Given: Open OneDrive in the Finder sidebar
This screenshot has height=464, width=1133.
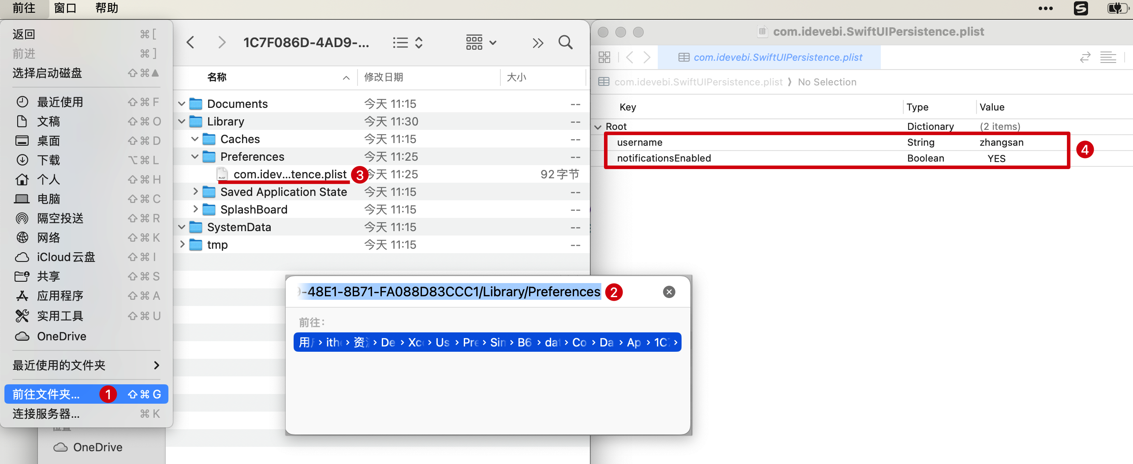Looking at the screenshot, I should 89,447.
